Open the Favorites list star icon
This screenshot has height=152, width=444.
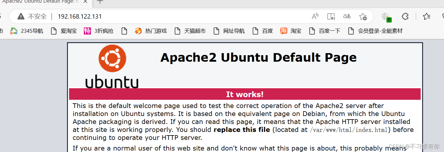point(426,16)
